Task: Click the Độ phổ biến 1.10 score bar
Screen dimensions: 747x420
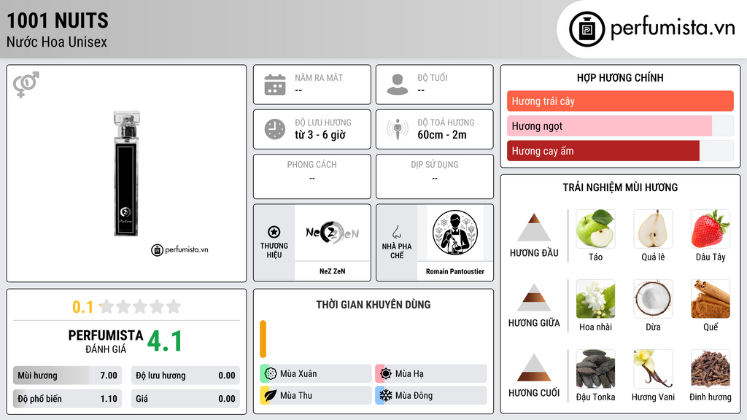Action: tap(68, 399)
